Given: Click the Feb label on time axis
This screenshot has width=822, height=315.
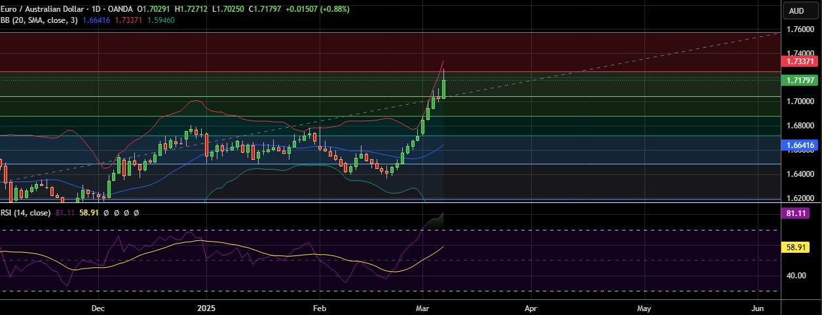Looking at the screenshot, I should (x=319, y=307).
